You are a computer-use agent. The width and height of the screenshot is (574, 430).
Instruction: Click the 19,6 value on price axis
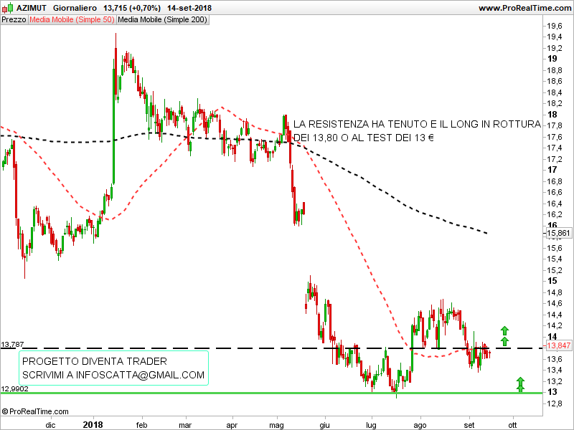(x=555, y=26)
